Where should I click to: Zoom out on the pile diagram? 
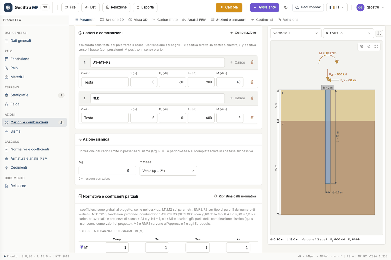coord(369,47)
